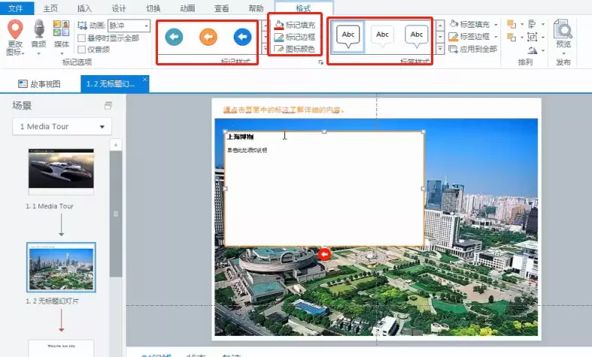Click the 标记填充 marker fill icon
The width and height of the screenshot is (592, 357).
point(278,25)
